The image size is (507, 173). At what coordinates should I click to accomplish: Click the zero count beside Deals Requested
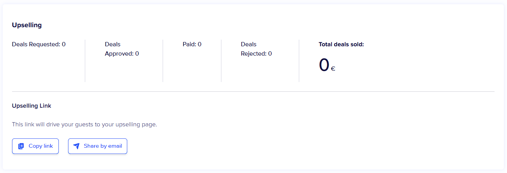click(64, 44)
